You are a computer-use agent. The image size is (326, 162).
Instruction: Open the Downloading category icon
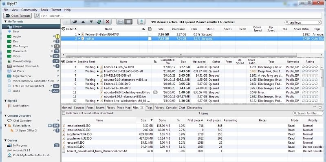(9, 61)
